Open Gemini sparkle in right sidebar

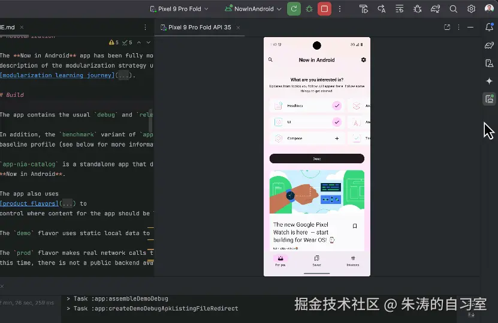tap(489, 81)
